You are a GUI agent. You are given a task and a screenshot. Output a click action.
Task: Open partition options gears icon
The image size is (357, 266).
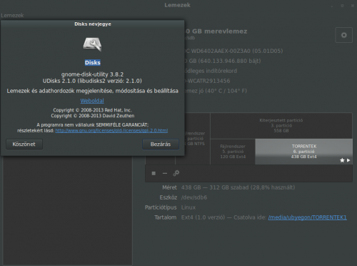pos(176,173)
